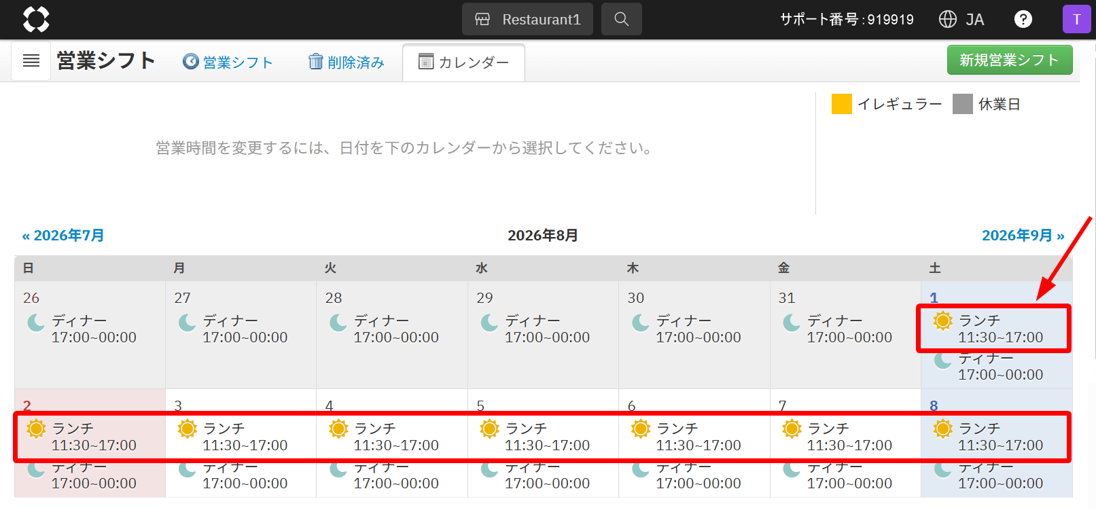Open the Restaurant1 store selector

[527, 19]
